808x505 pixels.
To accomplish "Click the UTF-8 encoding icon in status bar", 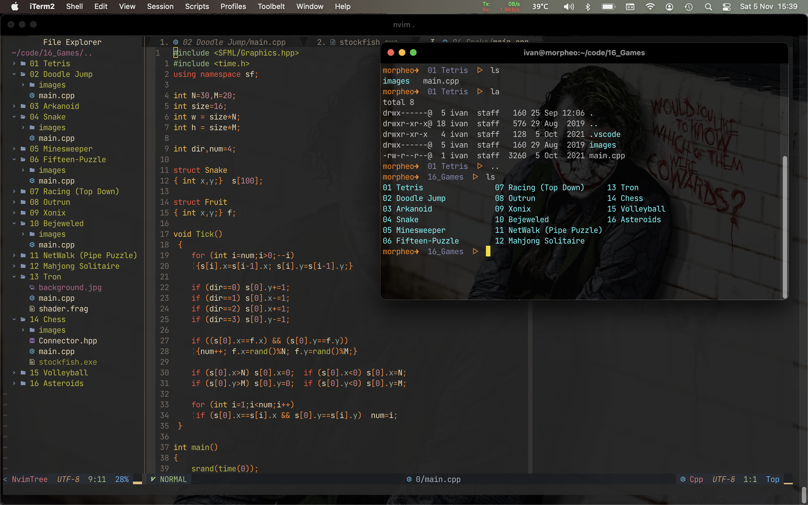I will point(722,479).
